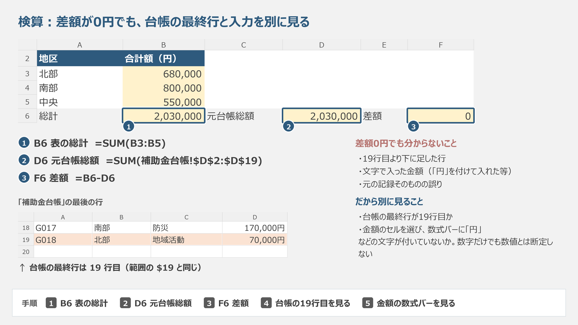Click the 「補助金台帳」の最後の行 caption
Screen dimensions: 578x325
click(60, 202)
